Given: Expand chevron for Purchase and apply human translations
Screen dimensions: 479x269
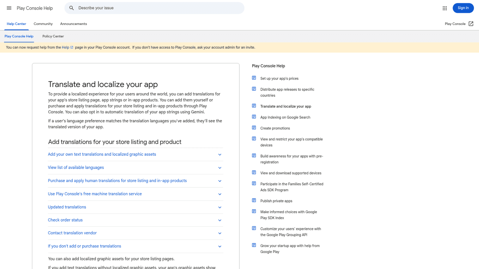Looking at the screenshot, I should tap(220, 181).
